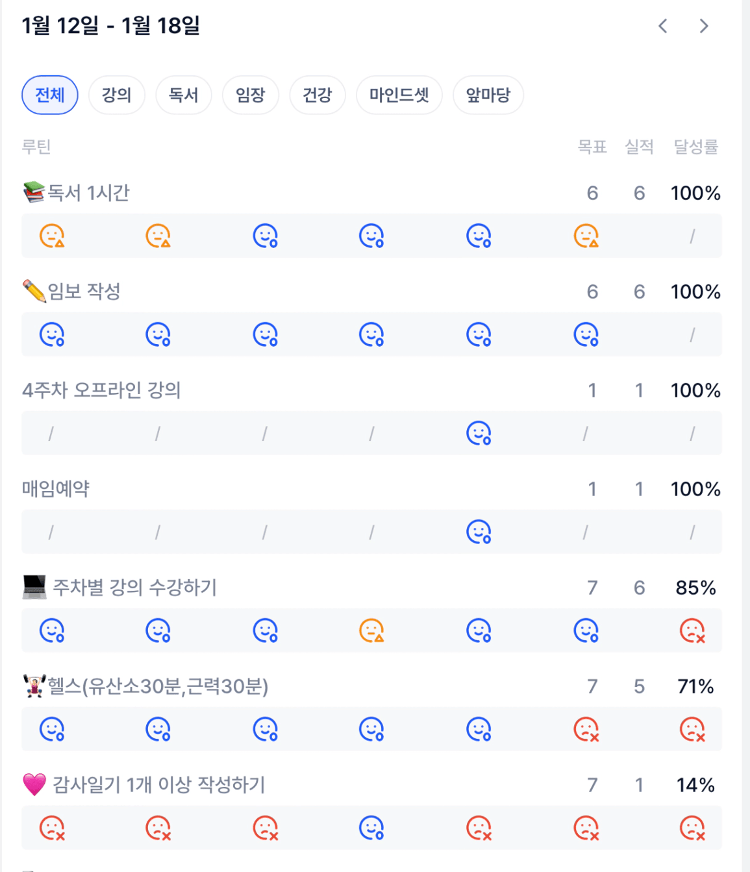Go to the previous week
This screenshot has height=872, width=750.
662,26
